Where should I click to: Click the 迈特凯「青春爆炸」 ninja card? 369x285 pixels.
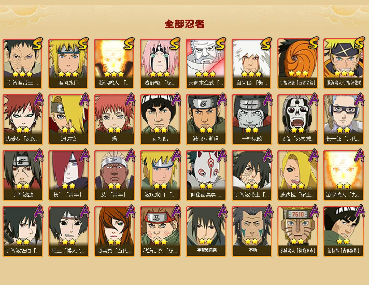point(343,232)
